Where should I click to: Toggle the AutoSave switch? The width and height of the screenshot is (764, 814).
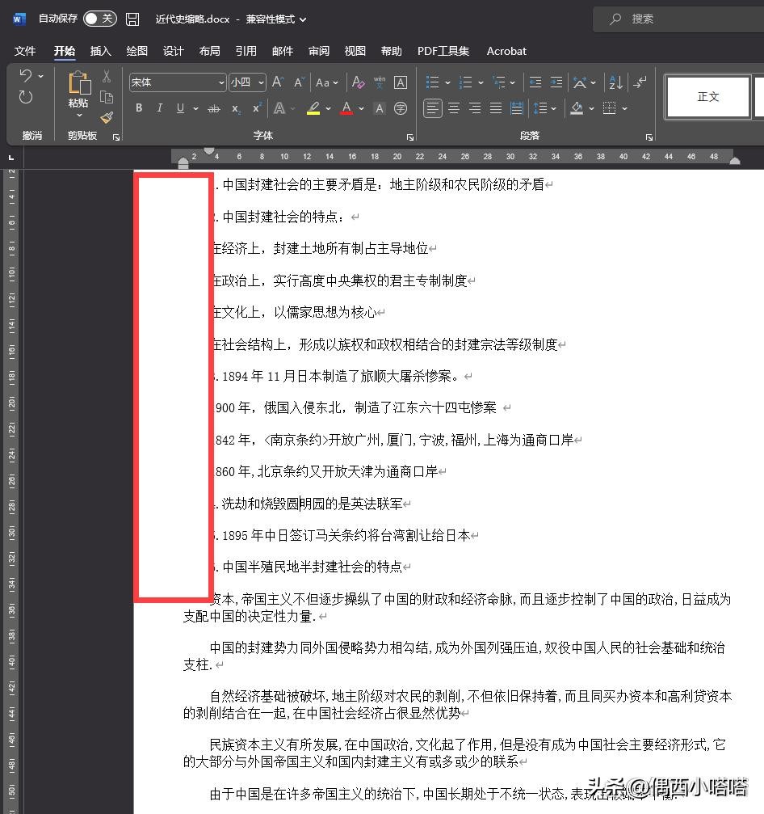pos(99,19)
